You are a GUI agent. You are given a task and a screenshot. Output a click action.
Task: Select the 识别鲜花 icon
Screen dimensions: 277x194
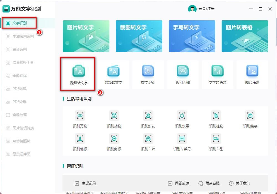(x=148, y=119)
